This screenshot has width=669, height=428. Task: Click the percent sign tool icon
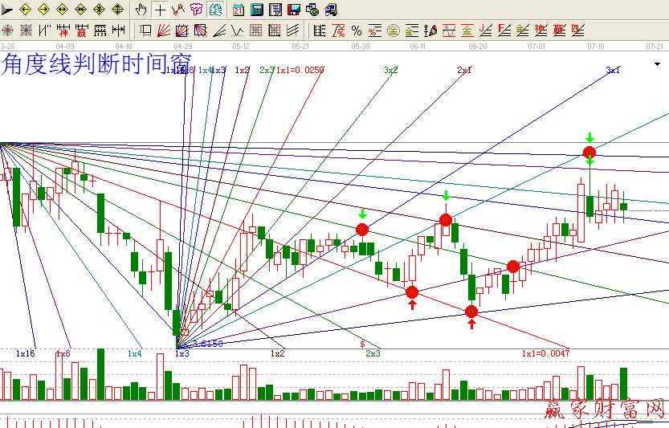point(357,31)
